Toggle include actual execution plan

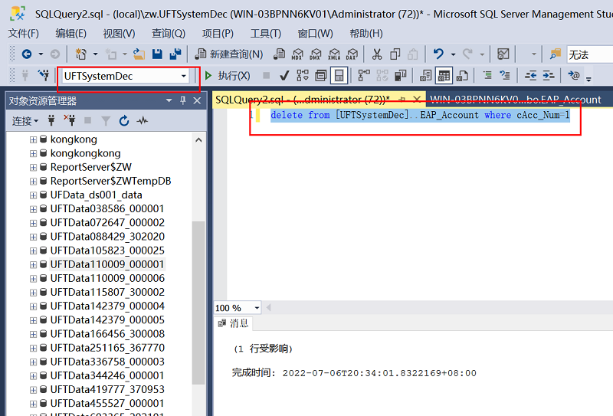click(x=364, y=75)
